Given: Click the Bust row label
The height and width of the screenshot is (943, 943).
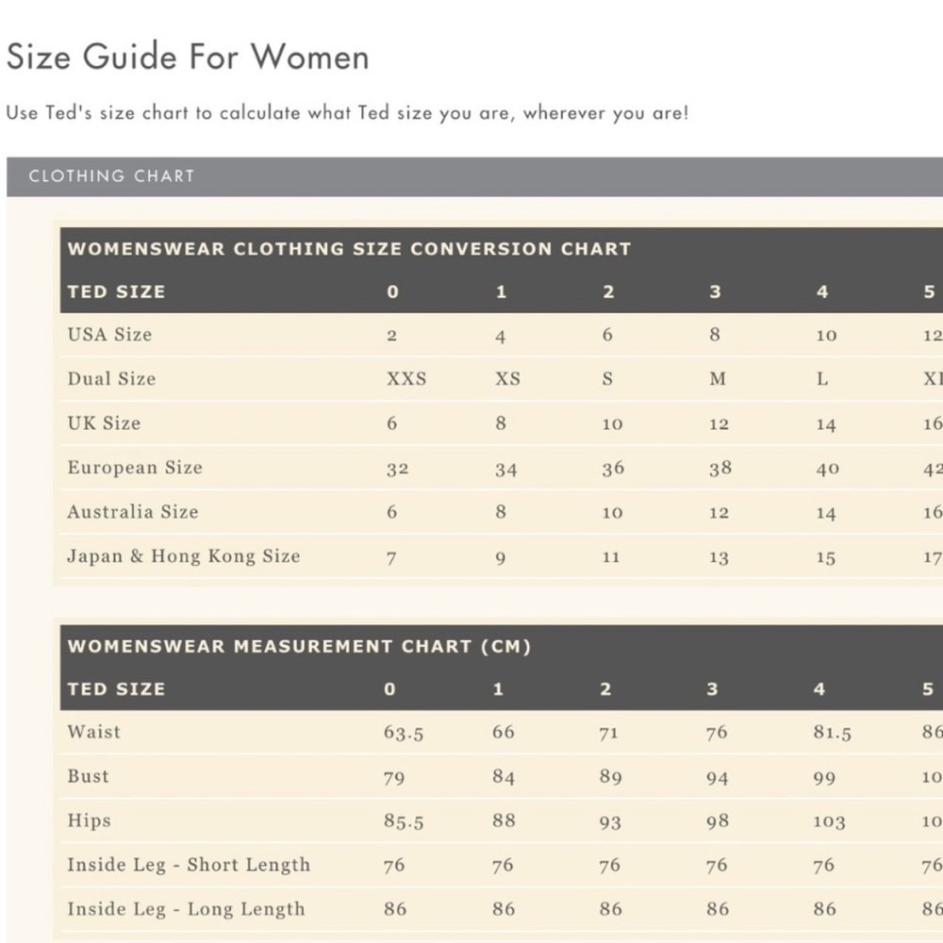Looking at the screenshot, I should [88, 776].
